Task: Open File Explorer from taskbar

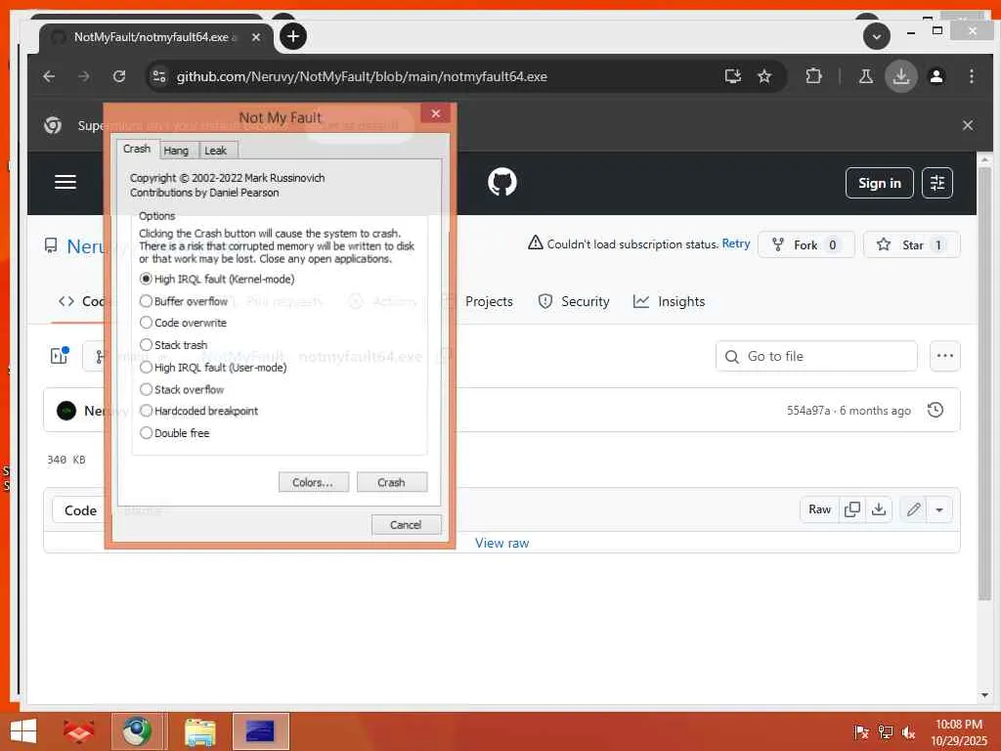Action: click(200, 731)
